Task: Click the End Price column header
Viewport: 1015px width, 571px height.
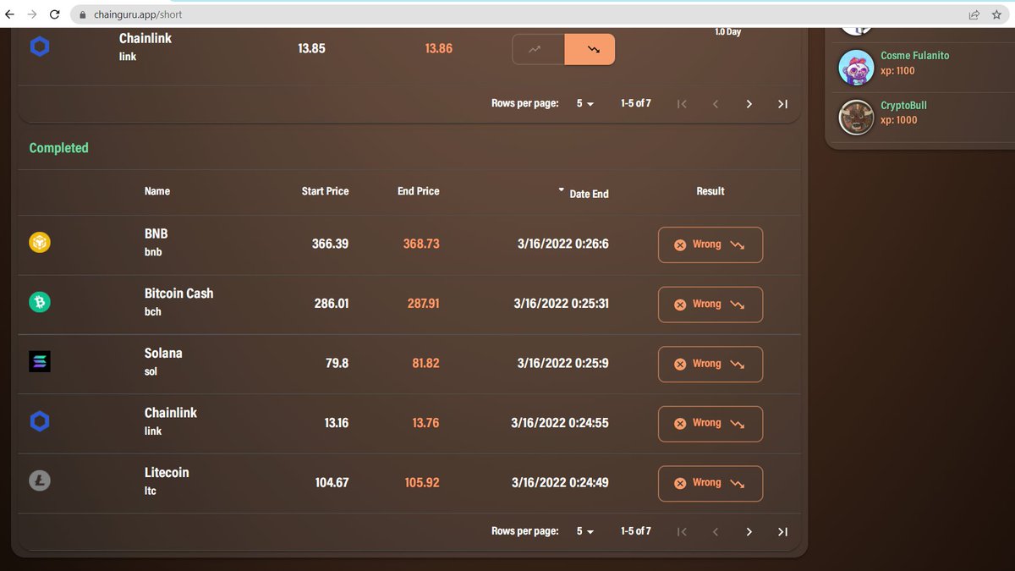Action: point(419,191)
